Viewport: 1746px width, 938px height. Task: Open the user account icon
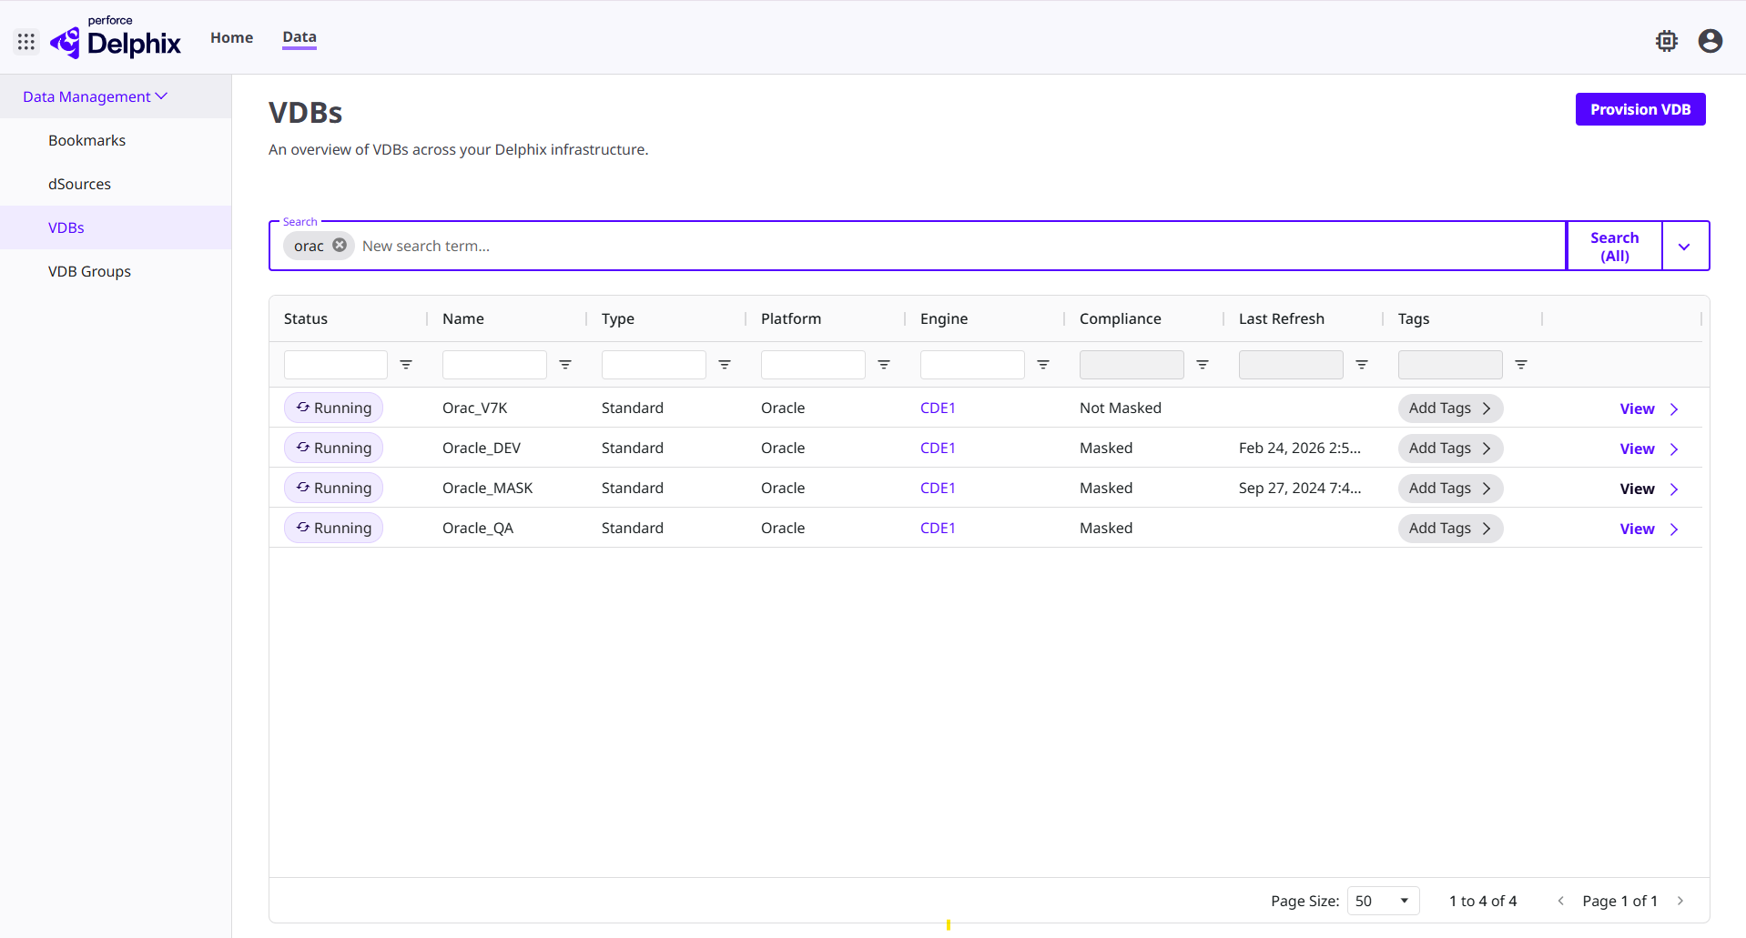point(1710,41)
